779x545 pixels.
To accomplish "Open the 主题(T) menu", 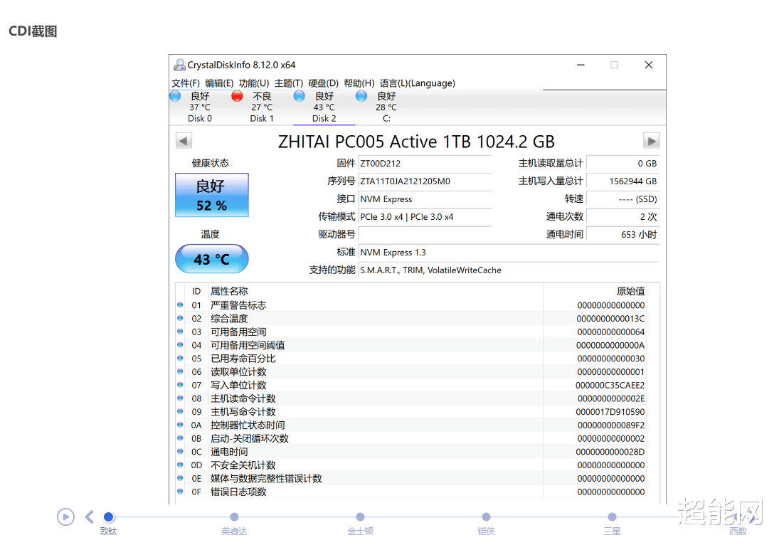I will 289,83.
